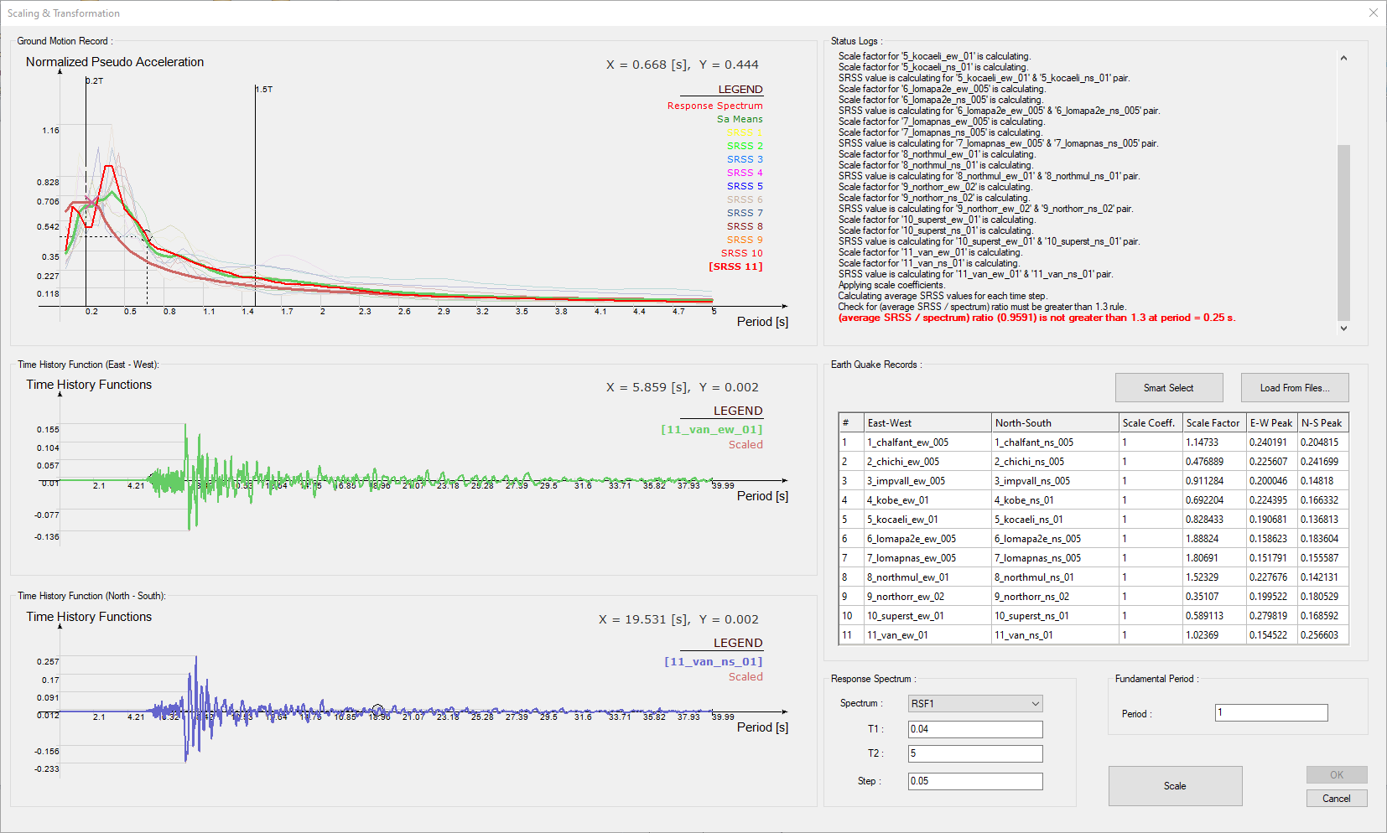Select SRSS 11 in spectrum legend
The width and height of the screenshot is (1387, 833).
[735, 266]
